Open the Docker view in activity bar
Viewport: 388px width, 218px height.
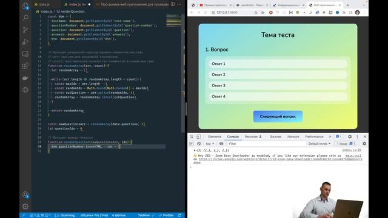[25, 78]
